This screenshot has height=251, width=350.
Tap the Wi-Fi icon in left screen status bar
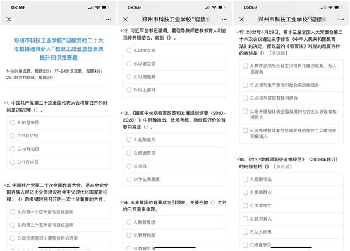click(x=97, y=8)
